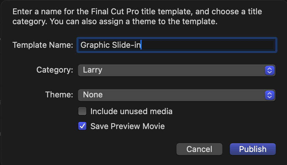The image size is (287, 165).
Task: Click the 'Larry' value text
Action: (x=93, y=70)
